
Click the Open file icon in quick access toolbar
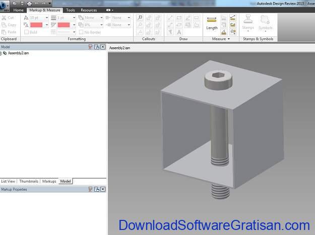tap(15, 3)
